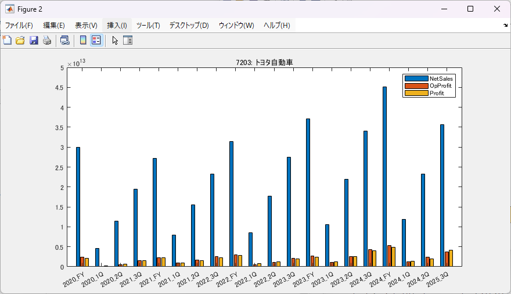Click the 4.5 y-axis tick label
Viewport: 511px width, 294px height.
coord(60,88)
